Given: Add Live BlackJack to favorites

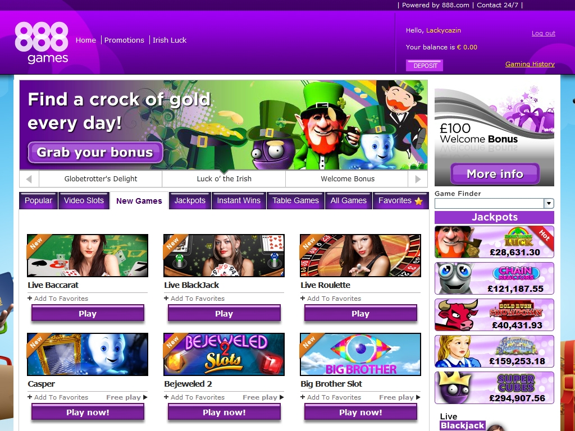Looking at the screenshot, I should point(195,299).
